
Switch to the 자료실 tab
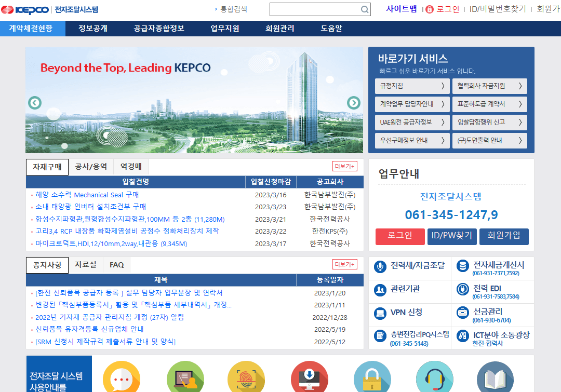click(x=86, y=265)
